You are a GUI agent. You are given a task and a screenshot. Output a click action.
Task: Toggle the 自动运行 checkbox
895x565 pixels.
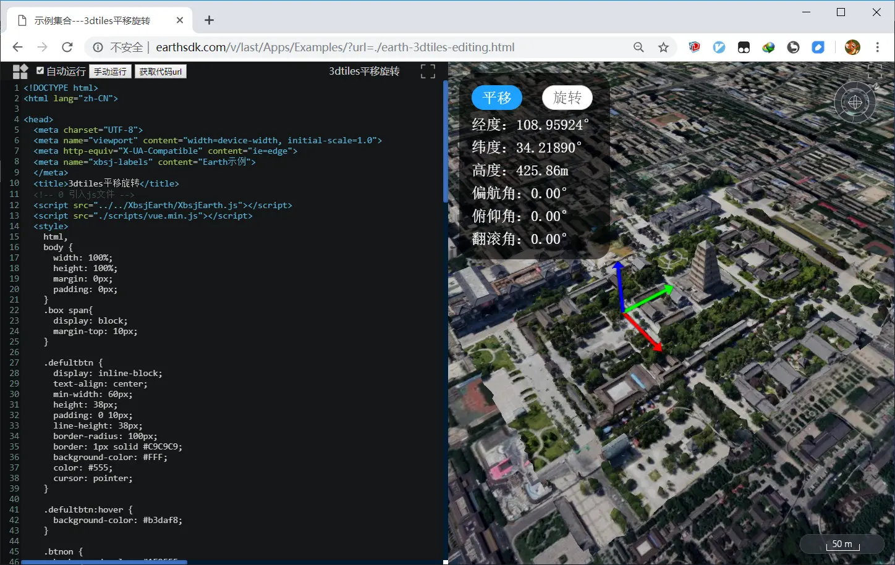click(x=40, y=71)
